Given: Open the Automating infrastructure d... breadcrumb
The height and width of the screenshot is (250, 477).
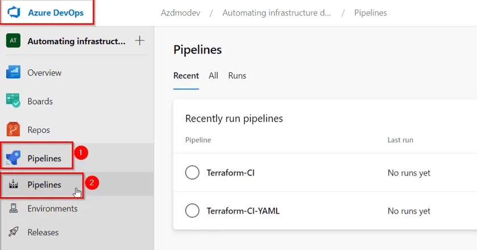Looking at the screenshot, I should [x=277, y=13].
